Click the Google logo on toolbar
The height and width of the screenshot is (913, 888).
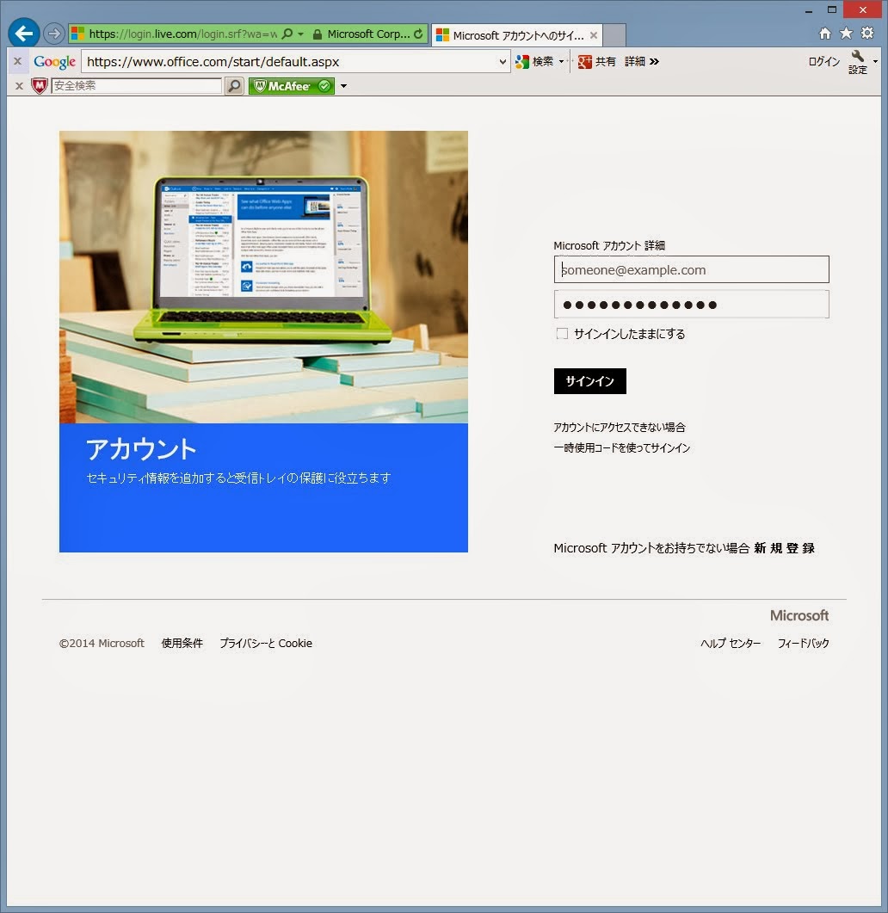click(55, 62)
